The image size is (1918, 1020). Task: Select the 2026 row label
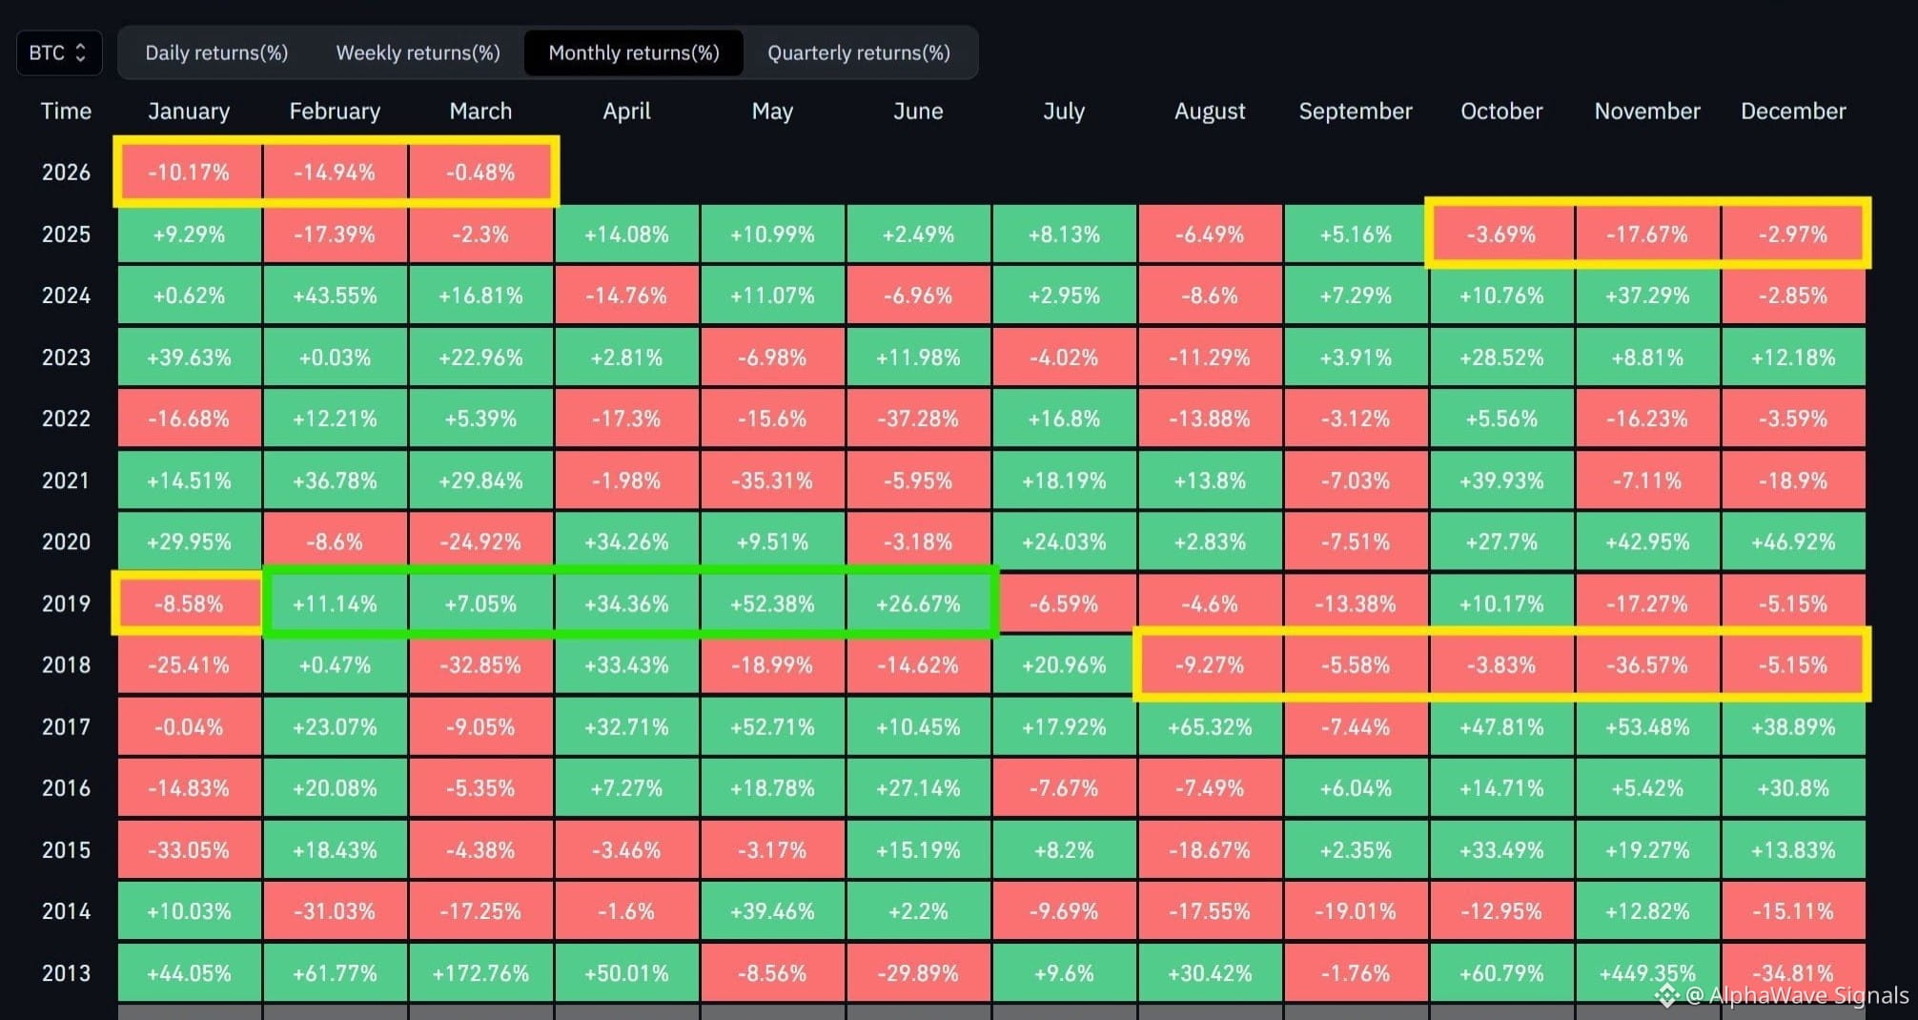click(66, 173)
